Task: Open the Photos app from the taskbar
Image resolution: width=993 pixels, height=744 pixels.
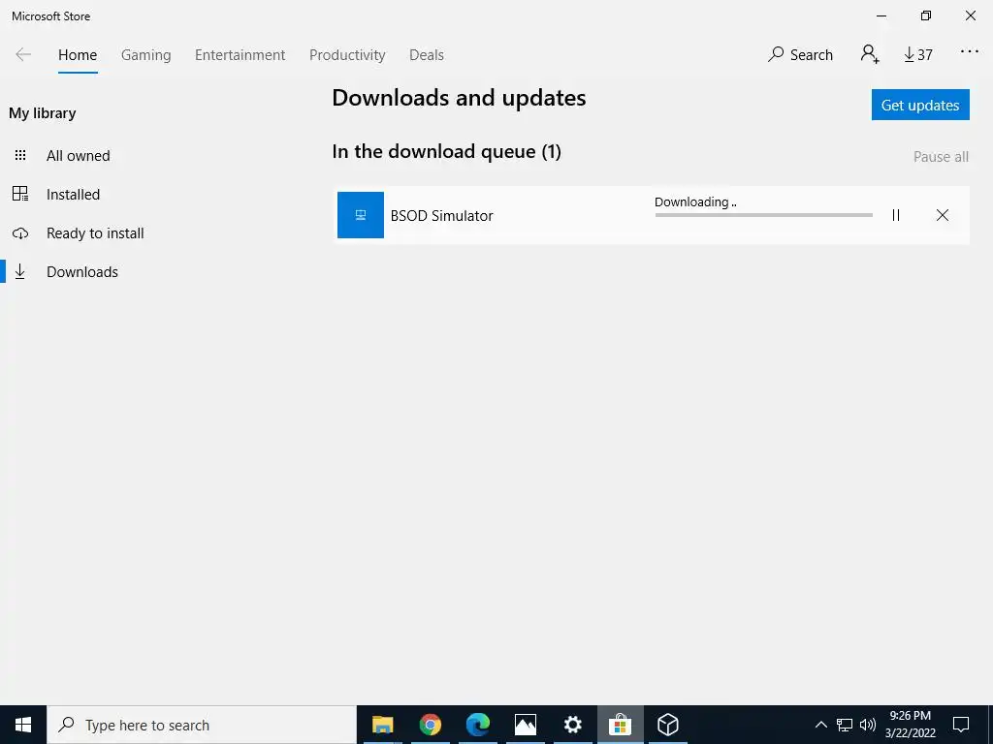Action: (525, 725)
